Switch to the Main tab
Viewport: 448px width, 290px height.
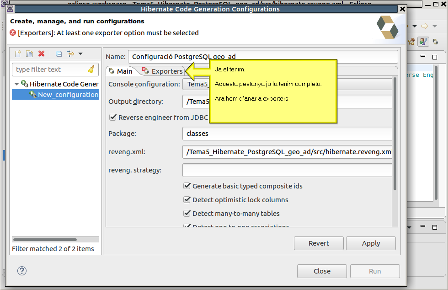point(121,71)
